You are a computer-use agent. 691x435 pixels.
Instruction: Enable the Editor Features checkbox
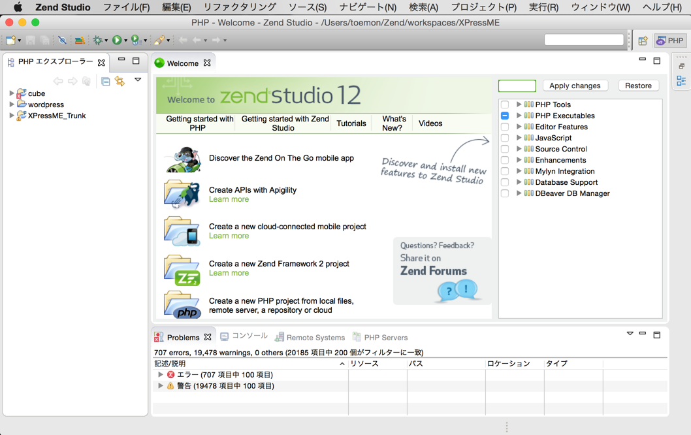point(505,127)
